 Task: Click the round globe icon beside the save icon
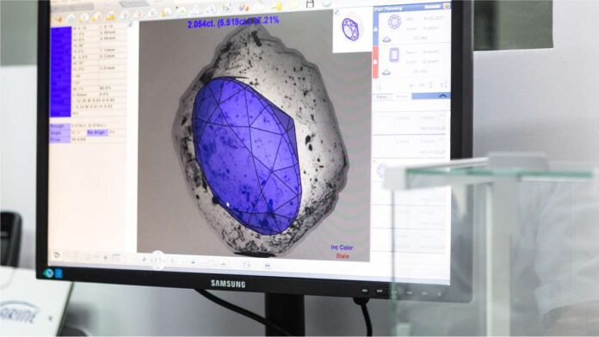[327, 3]
